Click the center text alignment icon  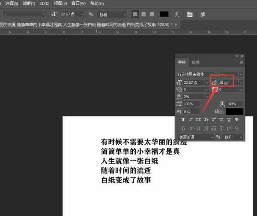143,14
